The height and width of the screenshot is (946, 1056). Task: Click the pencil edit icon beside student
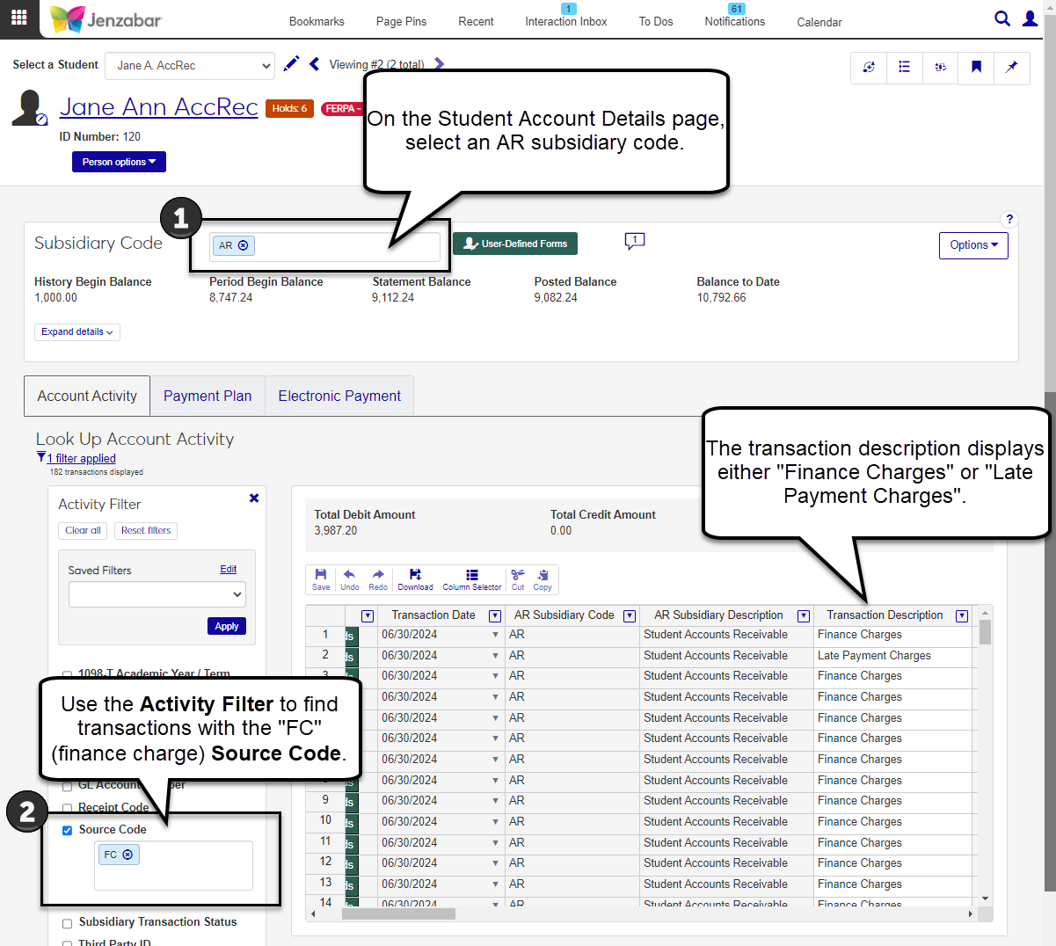click(291, 64)
